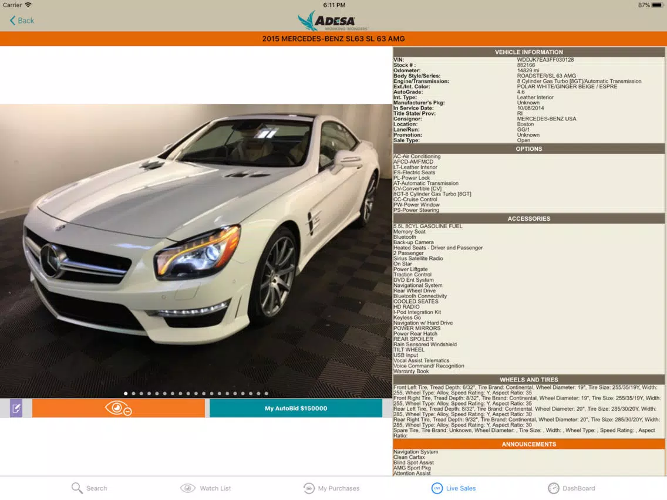This screenshot has height=500, width=667.
Task: Go to My Purchases tab
Action: pos(331,488)
